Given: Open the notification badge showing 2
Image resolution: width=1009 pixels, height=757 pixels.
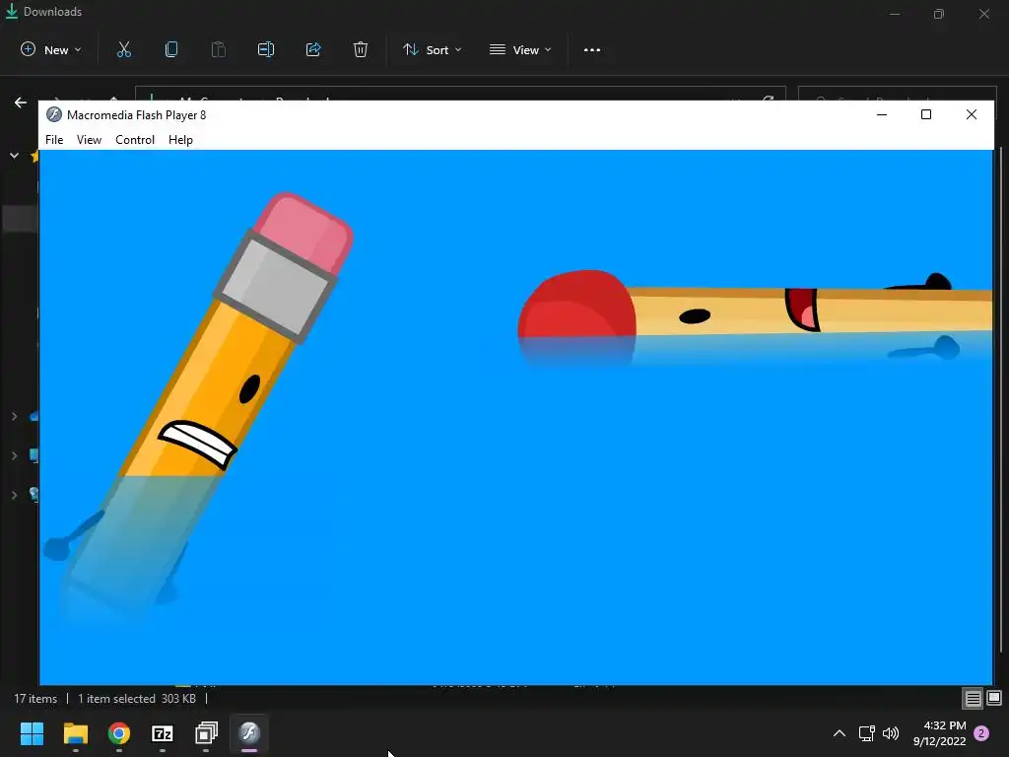Looking at the screenshot, I should coord(981,733).
